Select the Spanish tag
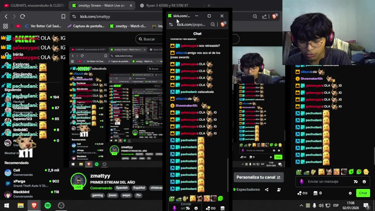375x211 pixels. (122, 188)
